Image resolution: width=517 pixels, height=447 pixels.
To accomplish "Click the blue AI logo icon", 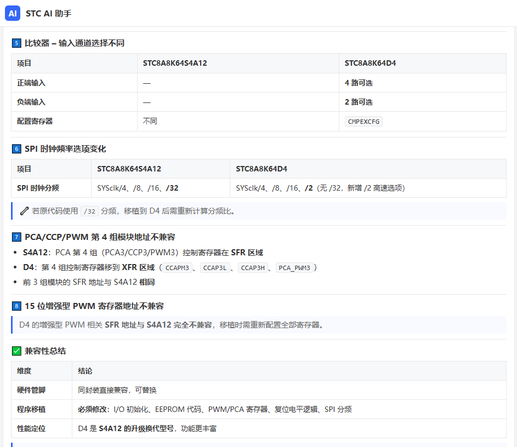I will tap(13, 13).
